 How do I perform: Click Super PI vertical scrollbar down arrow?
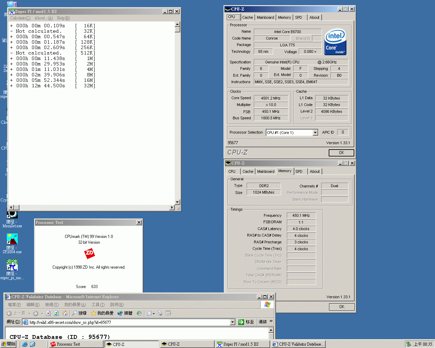coord(177,202)
